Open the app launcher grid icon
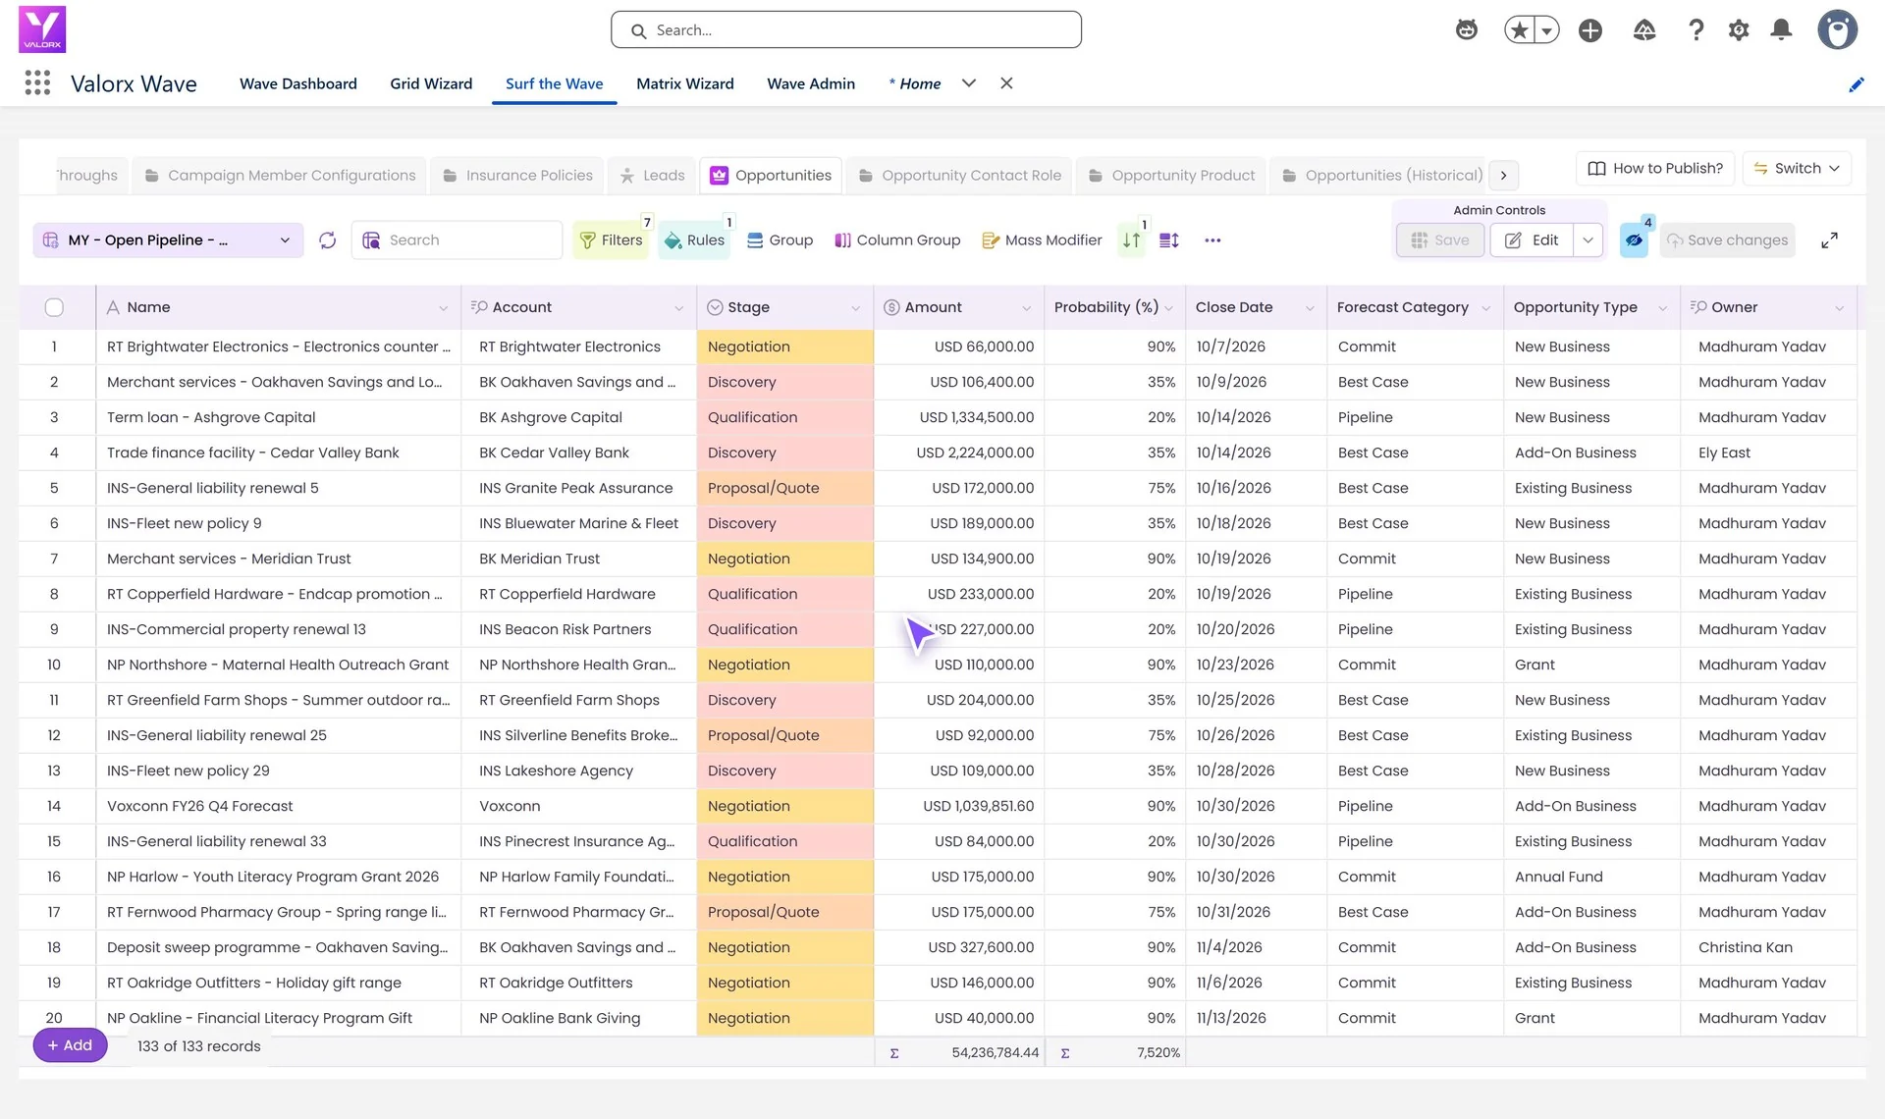Image resolution: width=1885 pixels, height=1119 pixels. (37, 83)
